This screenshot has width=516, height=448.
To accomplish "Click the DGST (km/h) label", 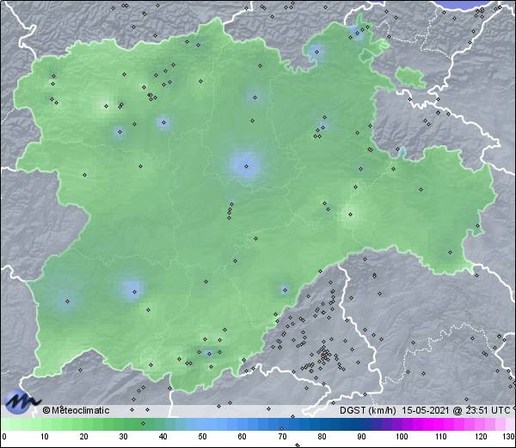I will [x=367, y=410].
